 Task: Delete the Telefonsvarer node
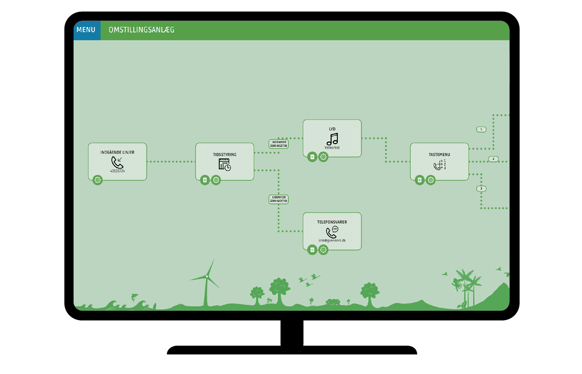(312, 250)
